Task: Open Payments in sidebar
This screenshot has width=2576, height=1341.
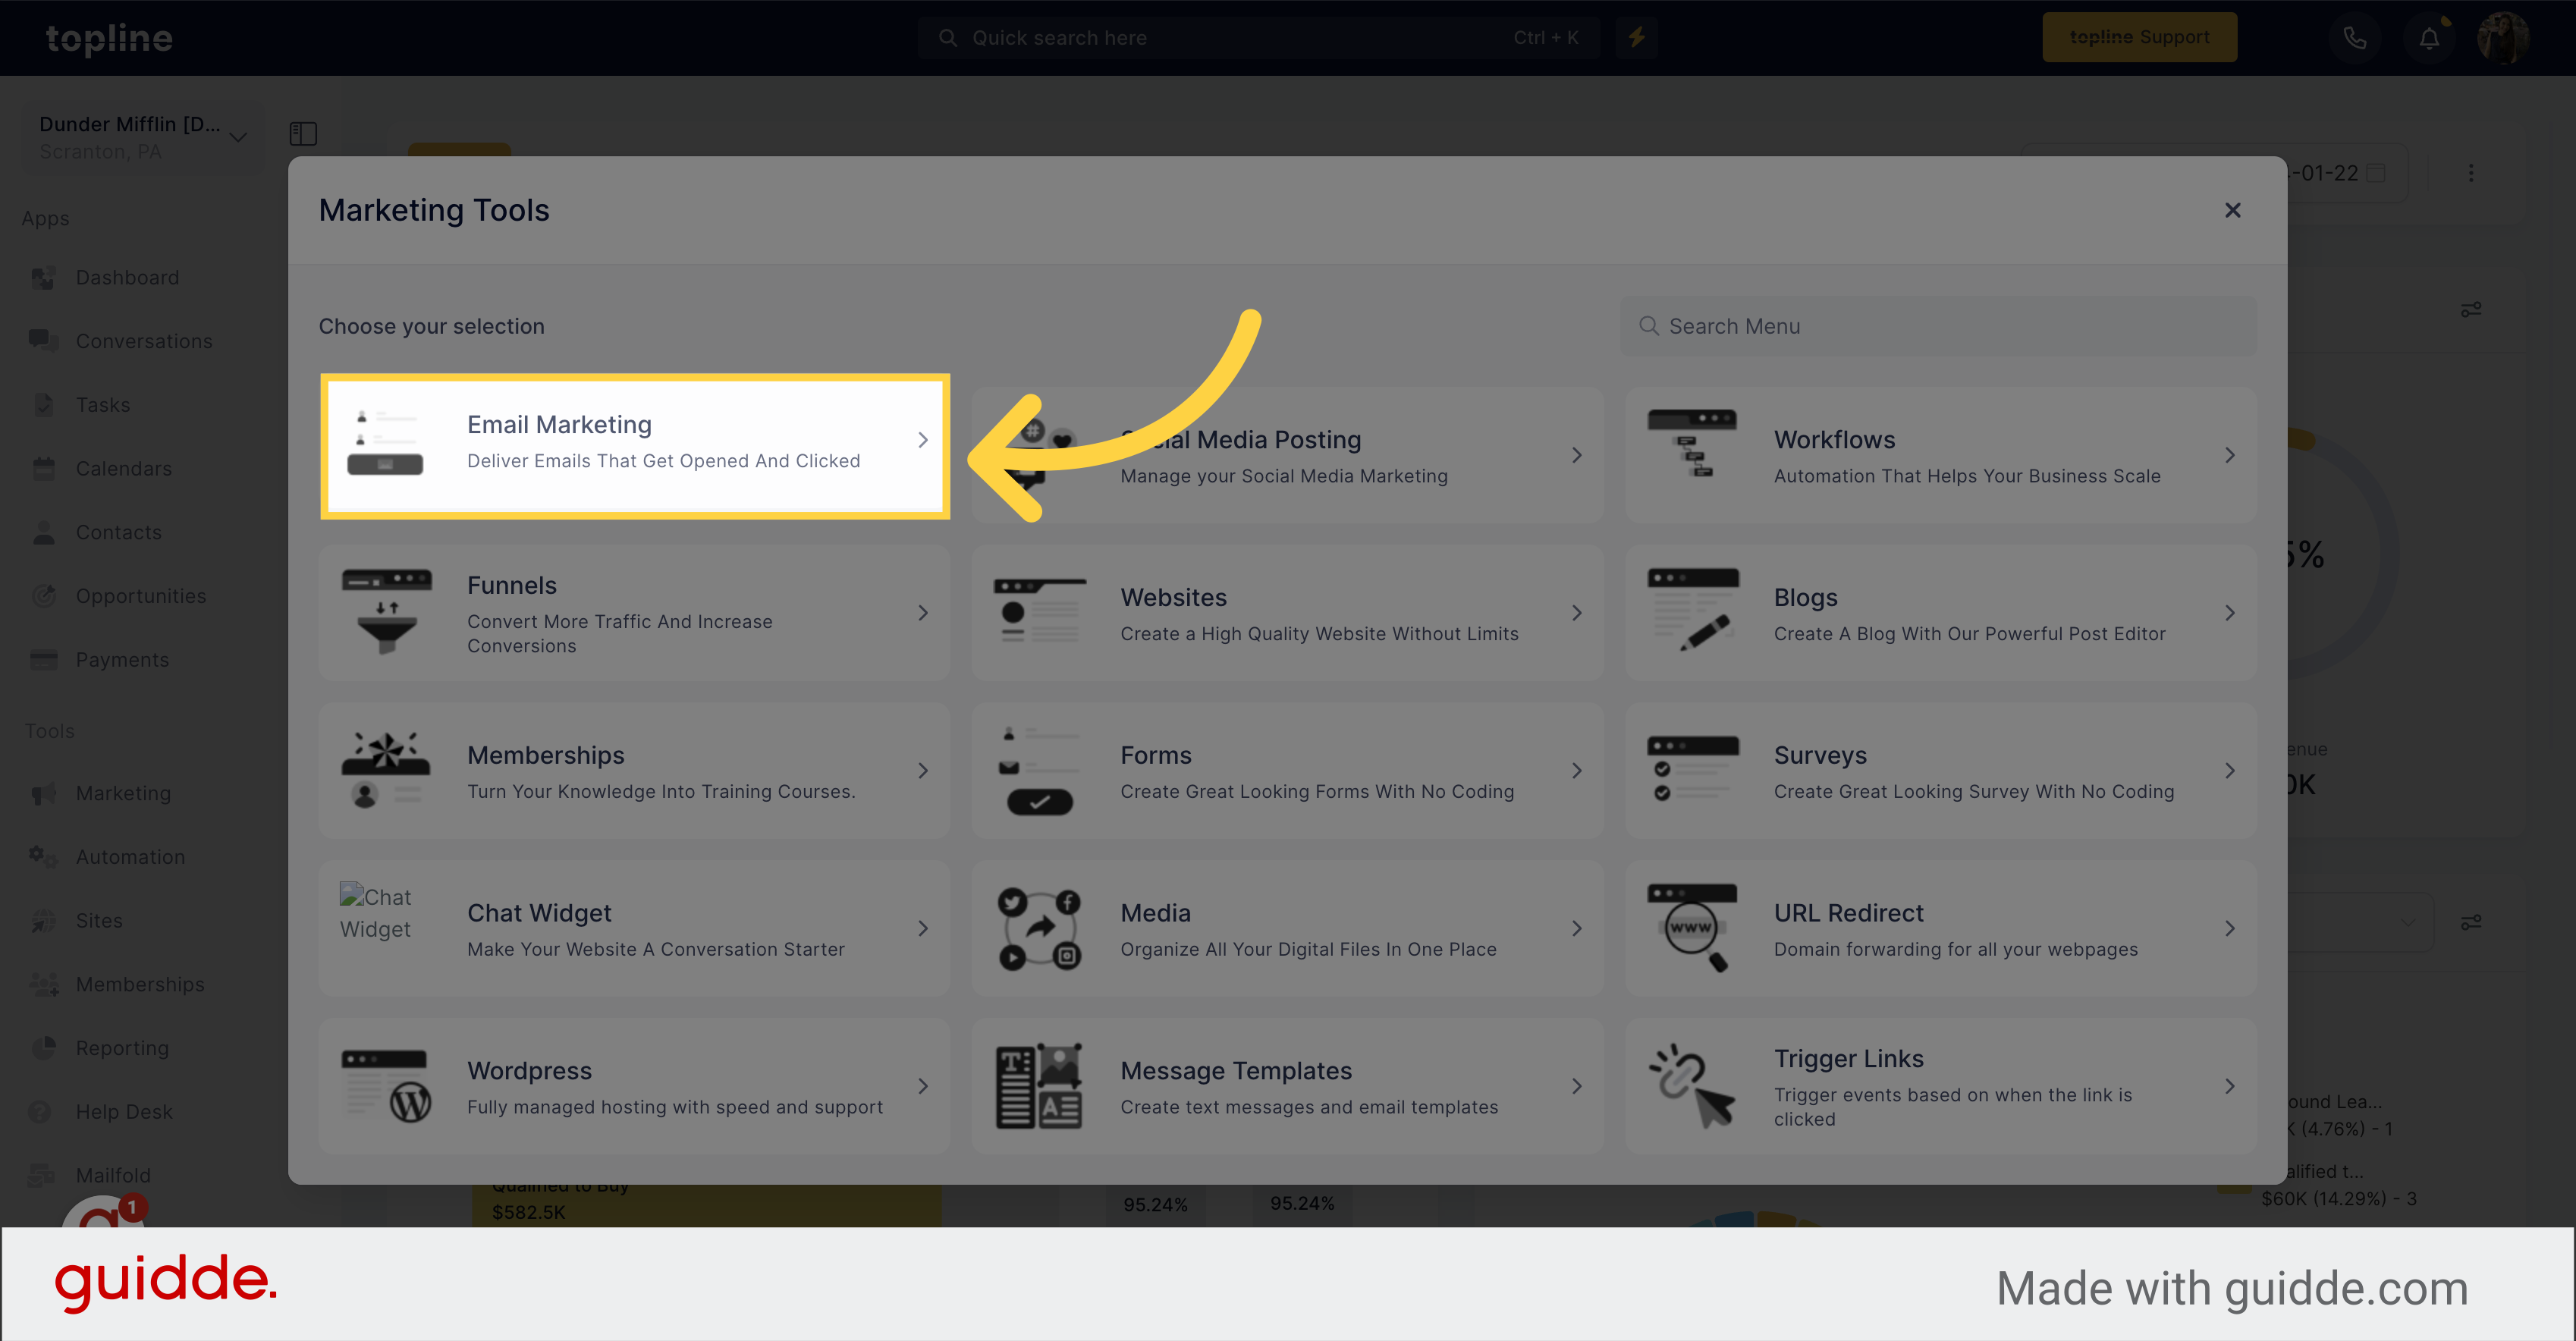Action: click(122, 660)
